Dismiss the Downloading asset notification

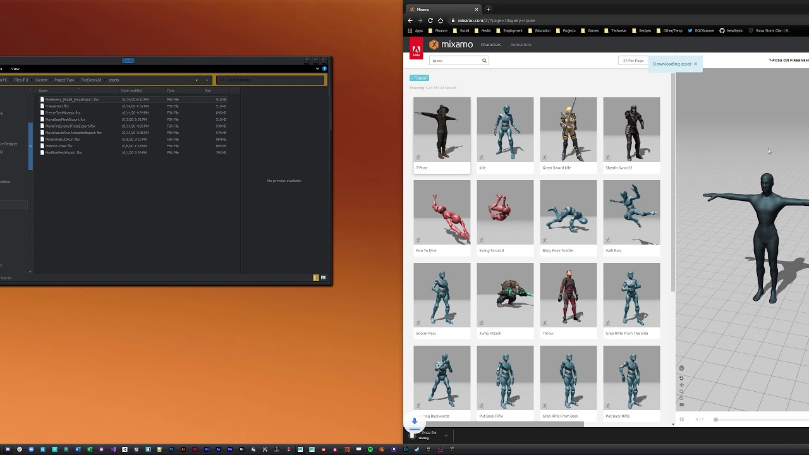[695, 64]
